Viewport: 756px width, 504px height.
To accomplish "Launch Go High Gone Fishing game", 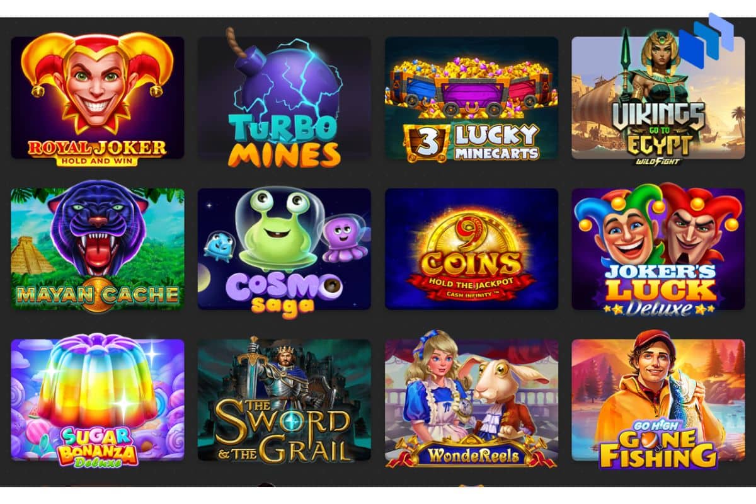I will [658, 400].
